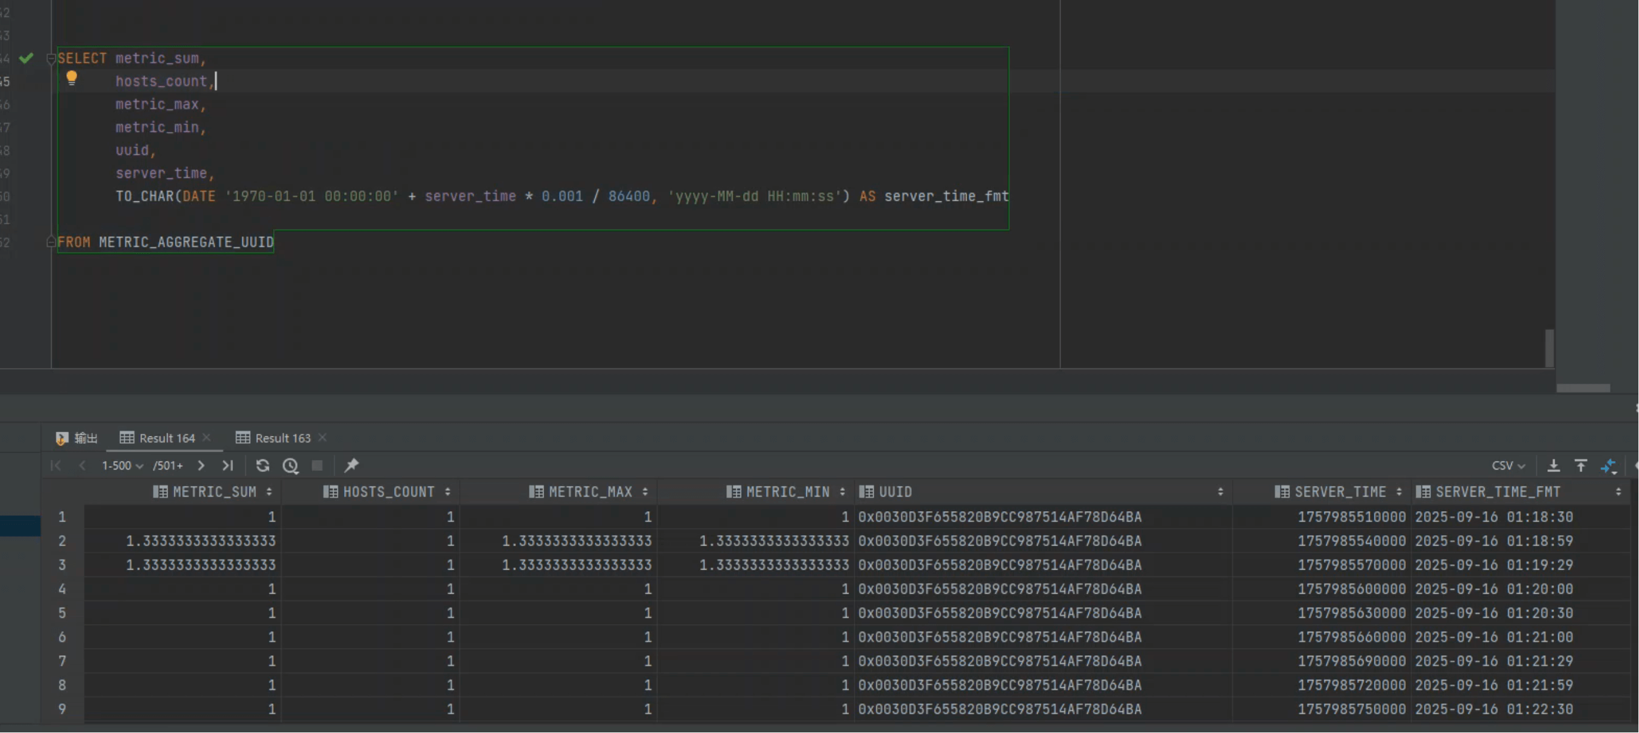Click the sort arrows on HOSTS_COUNT header
The image size is (1639, 733).
pos(448,492)
